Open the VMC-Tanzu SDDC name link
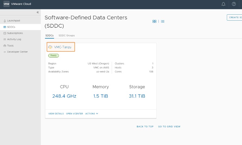This screenshot has height=145, width=242. click(63, 47)
